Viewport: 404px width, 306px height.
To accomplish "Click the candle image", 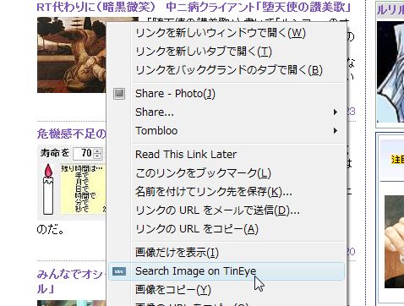I will click(x=48, y=189).
